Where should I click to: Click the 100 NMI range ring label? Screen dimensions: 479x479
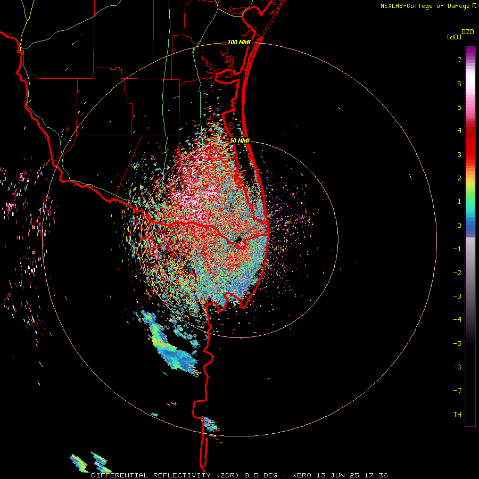tap(239, 42)
